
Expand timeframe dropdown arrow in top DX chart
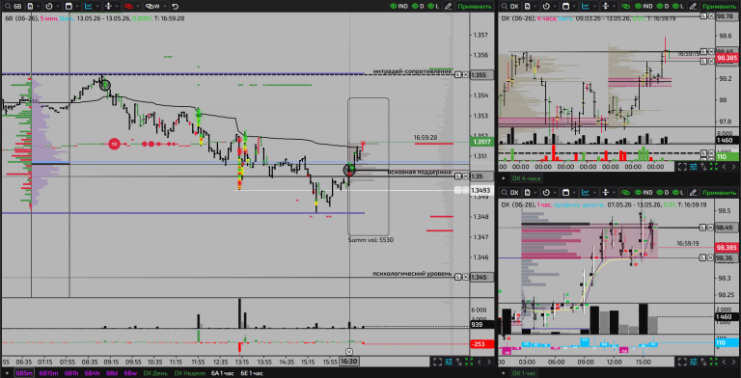point(555,6)
